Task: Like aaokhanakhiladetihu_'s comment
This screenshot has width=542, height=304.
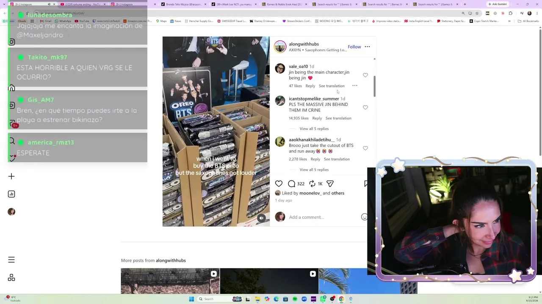Action: coord(365,148)
